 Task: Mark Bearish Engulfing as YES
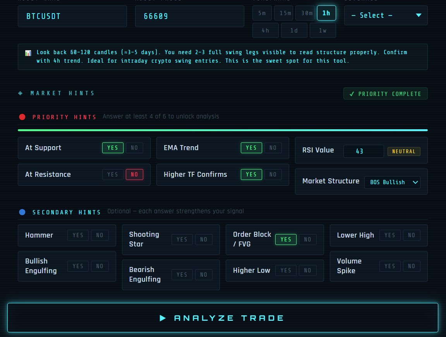tap(182, 275)
